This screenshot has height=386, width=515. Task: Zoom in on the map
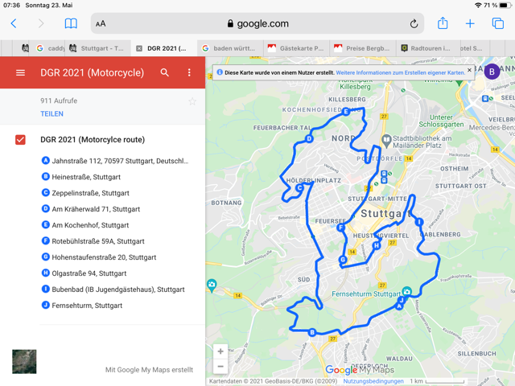pos(220,351)
